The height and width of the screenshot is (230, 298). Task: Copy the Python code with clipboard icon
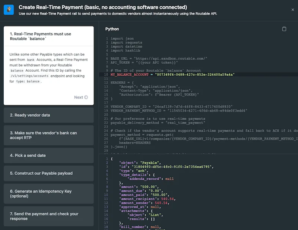[284, 29]
